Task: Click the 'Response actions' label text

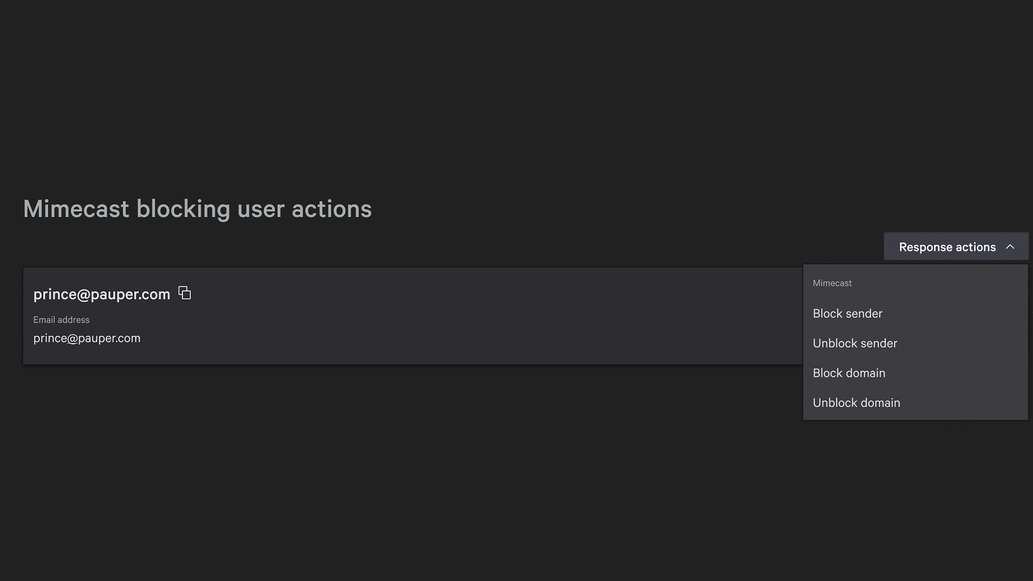Action: click(947, 247)
